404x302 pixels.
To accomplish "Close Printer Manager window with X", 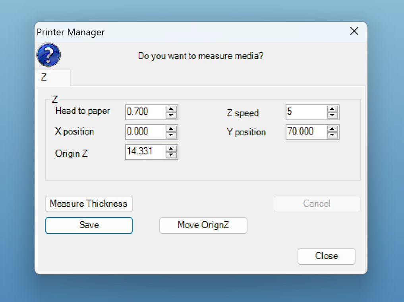I will pyautogui.click(x=354, y=32).
